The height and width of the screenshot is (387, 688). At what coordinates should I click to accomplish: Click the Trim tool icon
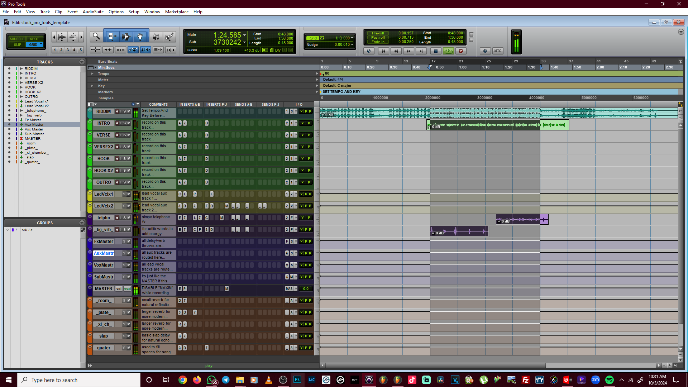[x=111, y=36]
